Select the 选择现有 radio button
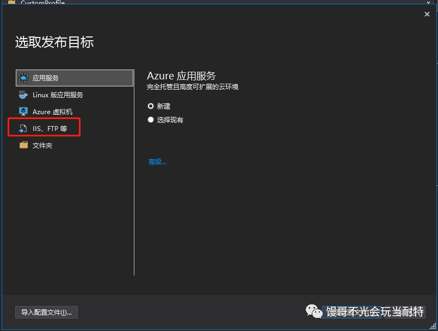Viewport: 438px width, 331px height. point(151,120)
